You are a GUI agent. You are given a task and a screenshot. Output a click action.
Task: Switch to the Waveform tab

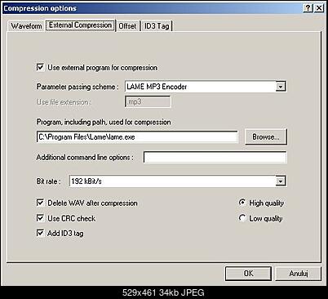26,26
